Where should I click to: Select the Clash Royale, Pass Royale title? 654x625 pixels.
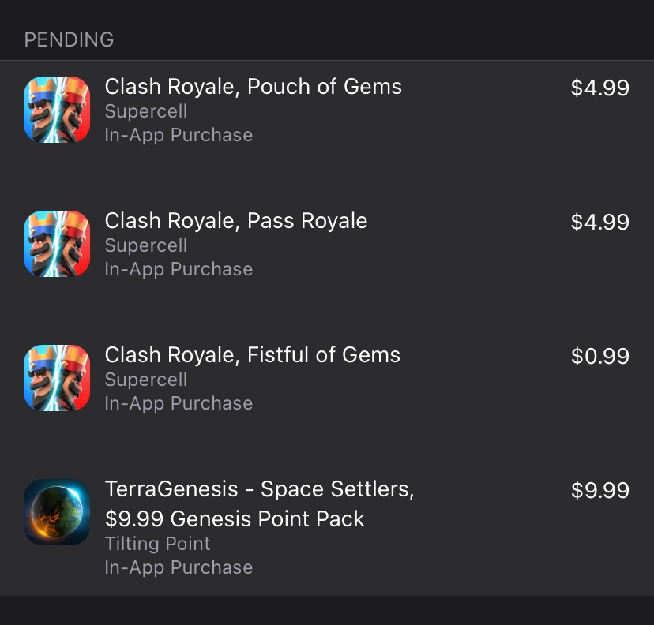tap(236, 221)
